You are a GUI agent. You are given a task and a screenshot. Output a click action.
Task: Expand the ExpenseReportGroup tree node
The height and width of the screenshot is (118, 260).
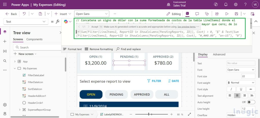20,110
